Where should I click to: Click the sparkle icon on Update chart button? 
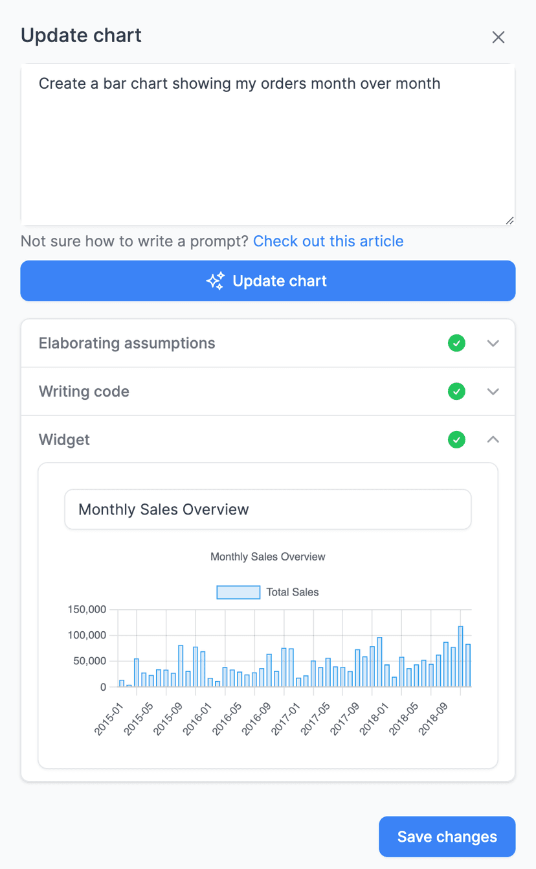coord(214,281)
